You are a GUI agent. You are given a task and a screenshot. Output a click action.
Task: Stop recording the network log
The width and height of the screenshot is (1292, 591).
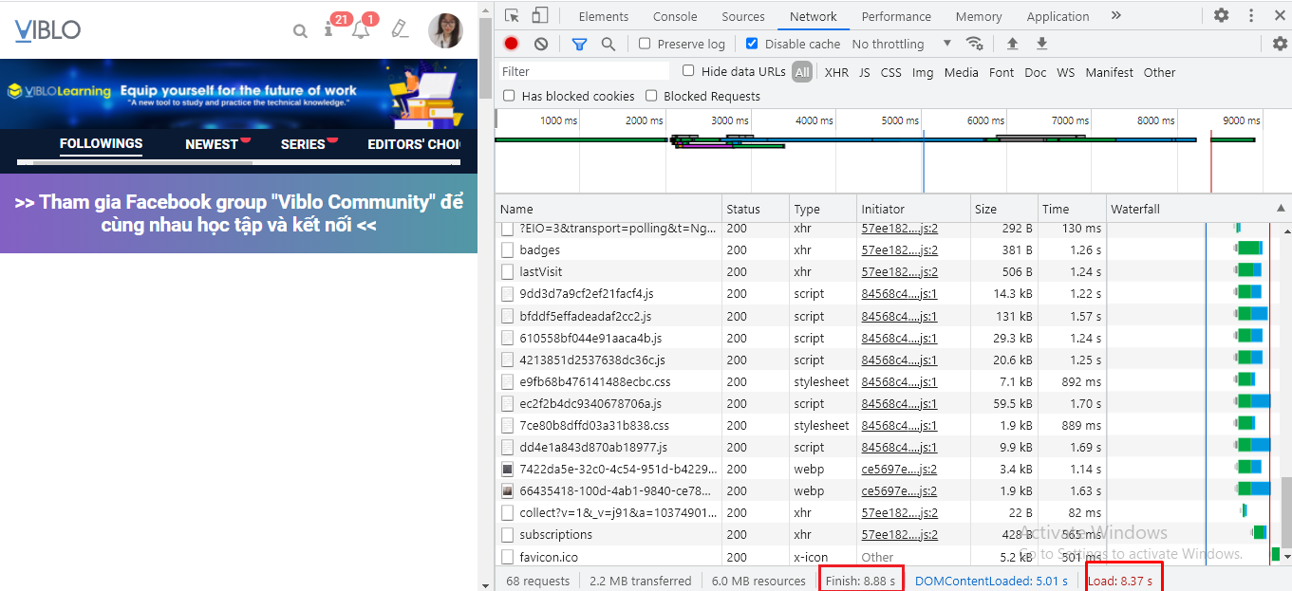pyautogui.click(x=512, y=44)
